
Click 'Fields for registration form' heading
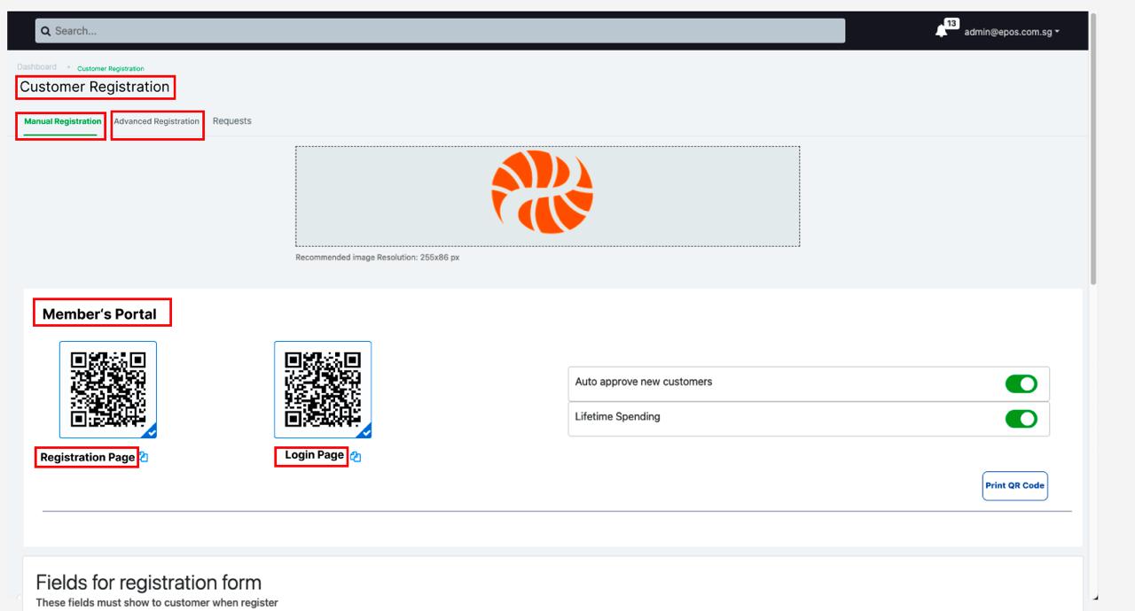pyautogui.click(x=149, y=583)
